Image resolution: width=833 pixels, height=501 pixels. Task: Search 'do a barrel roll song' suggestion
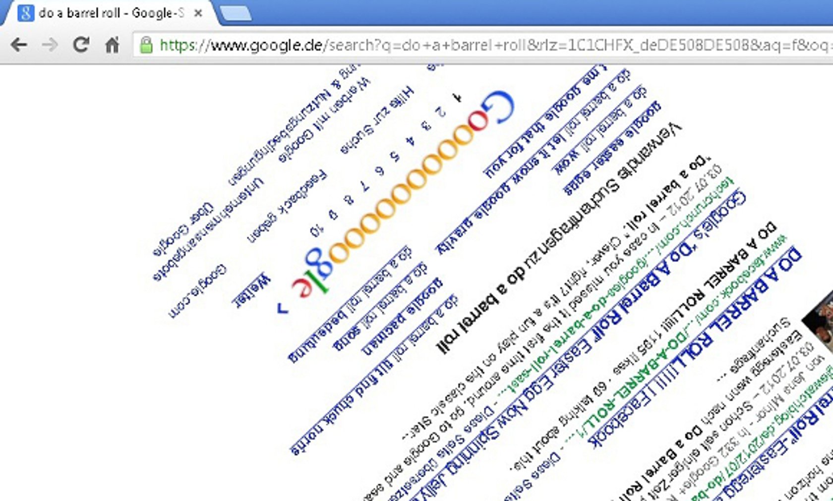tap(380, 306)
